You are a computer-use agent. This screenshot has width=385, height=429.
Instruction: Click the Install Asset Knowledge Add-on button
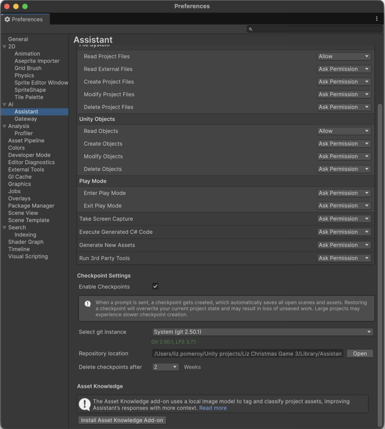coord(121,419)
